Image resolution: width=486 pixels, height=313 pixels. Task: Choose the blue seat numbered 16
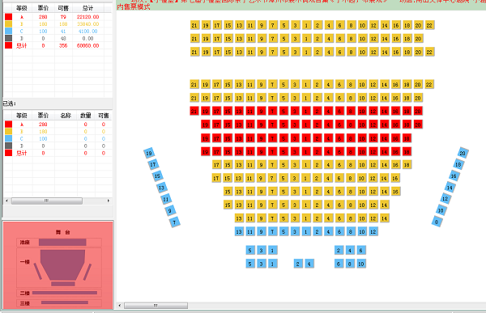pyautogui.click(x=454, y=176)
